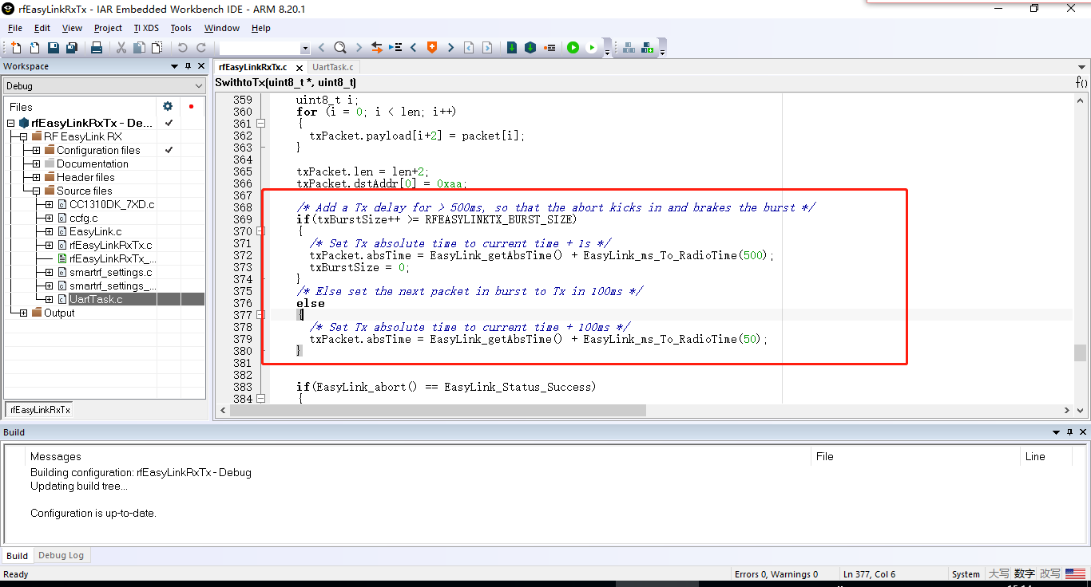The height and width of the screenshot is (587, 1091).
Task: Click the Go To line icon
Action: [395, 48]
